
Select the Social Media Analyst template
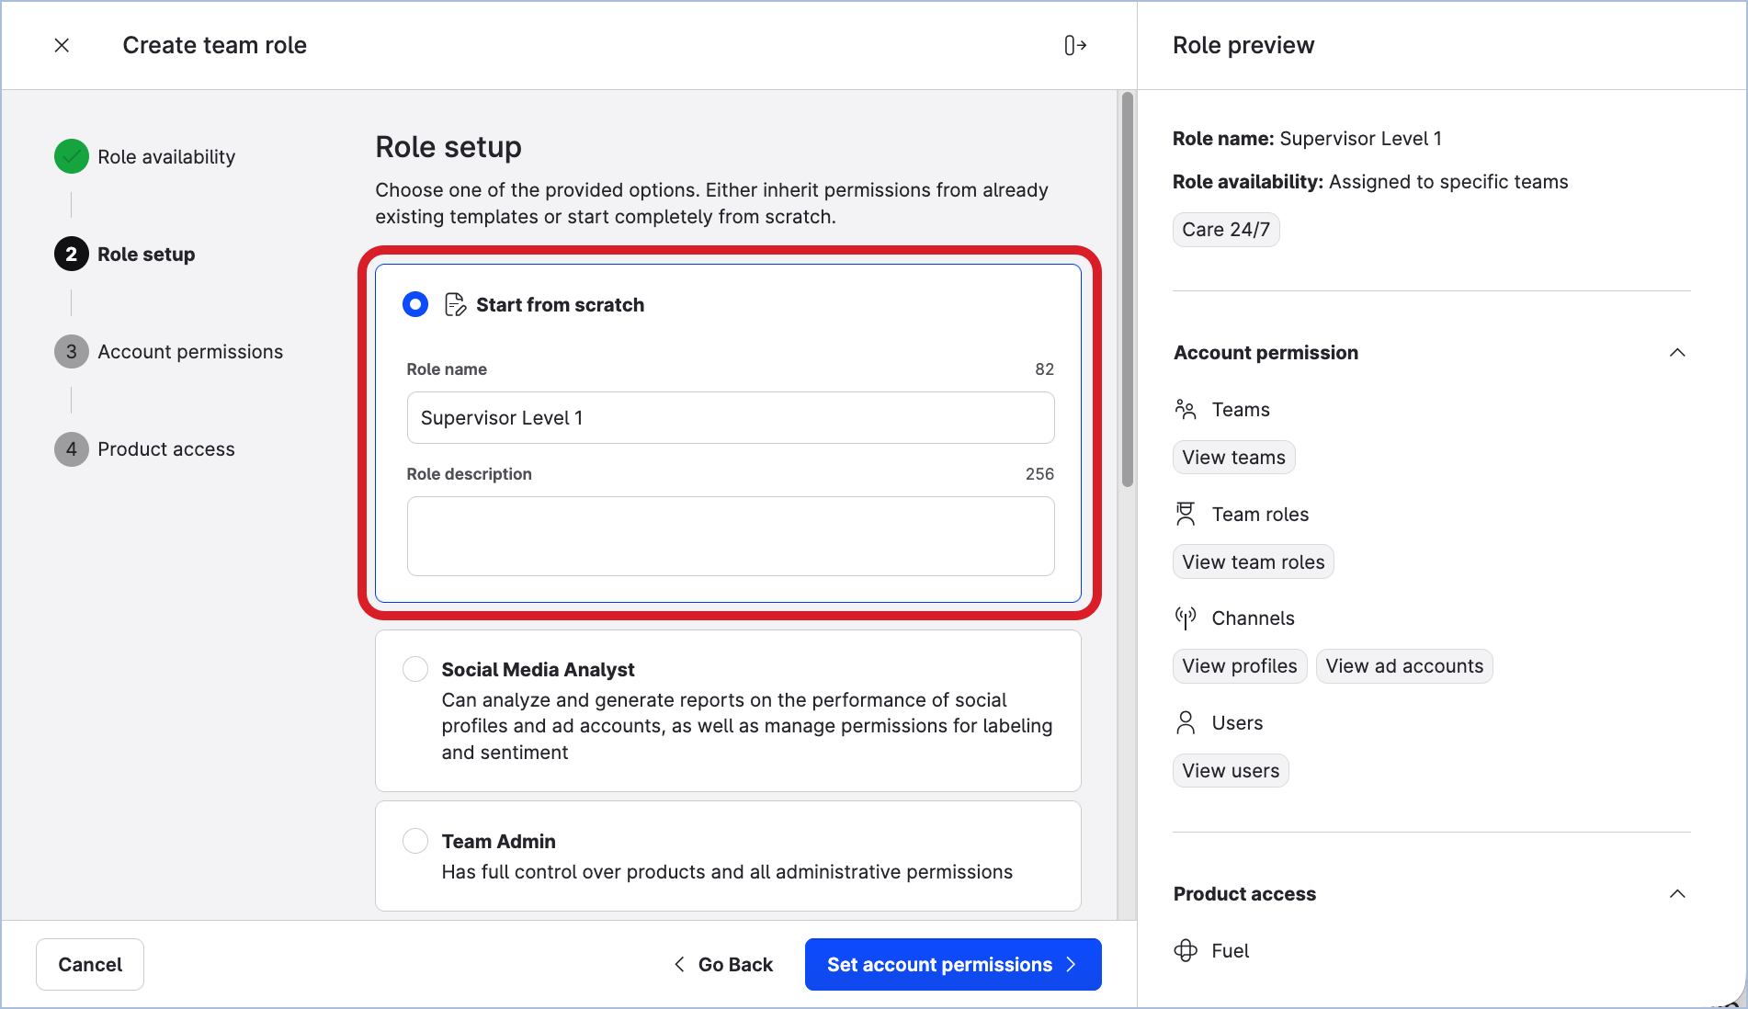tap(415, 669)
